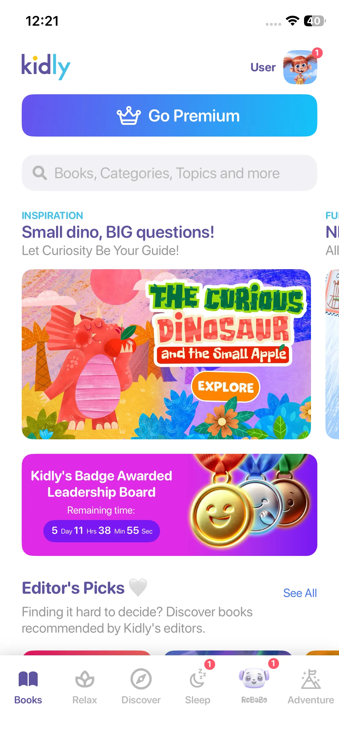Select the Books icon in bottom bar
This screenshot has height=736, width=339.
coord(28,679)
